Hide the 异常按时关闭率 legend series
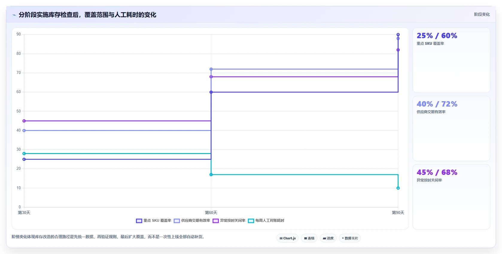The image size is (502, 254). (229, 221)
